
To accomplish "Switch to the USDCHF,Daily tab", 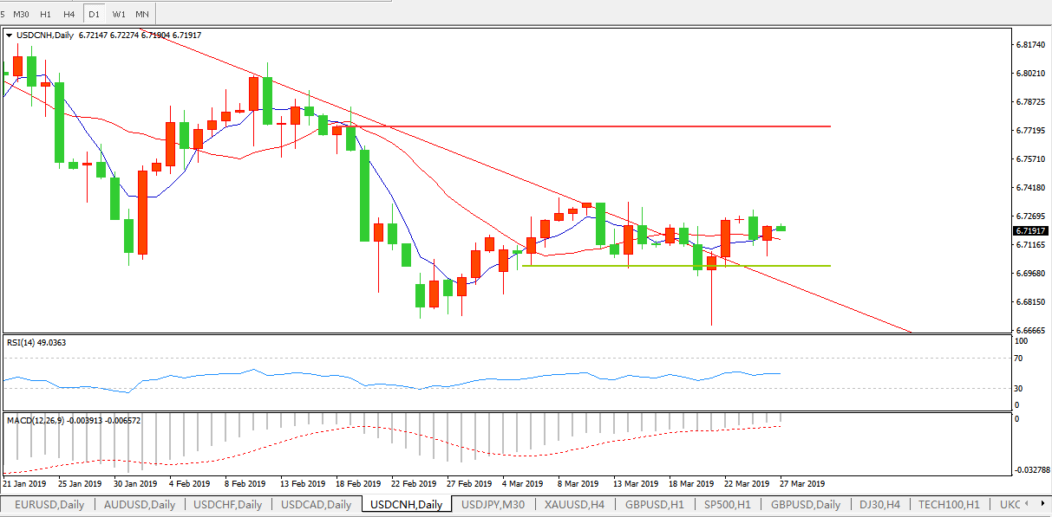I will click(227, 504).
